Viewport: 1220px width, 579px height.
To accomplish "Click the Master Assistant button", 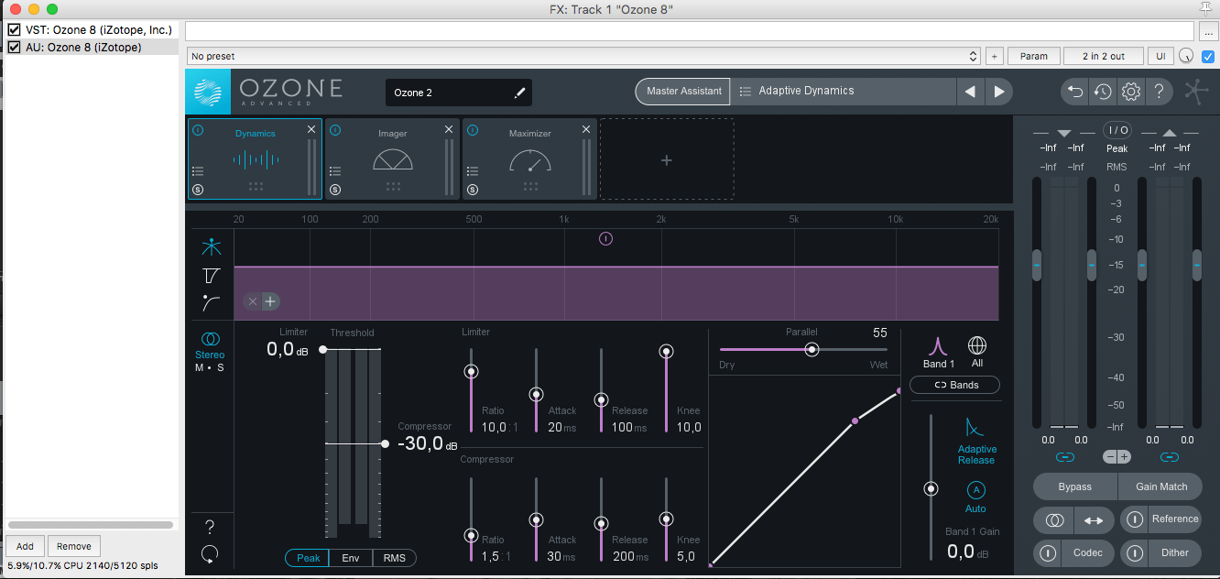I will pos(683,92).
